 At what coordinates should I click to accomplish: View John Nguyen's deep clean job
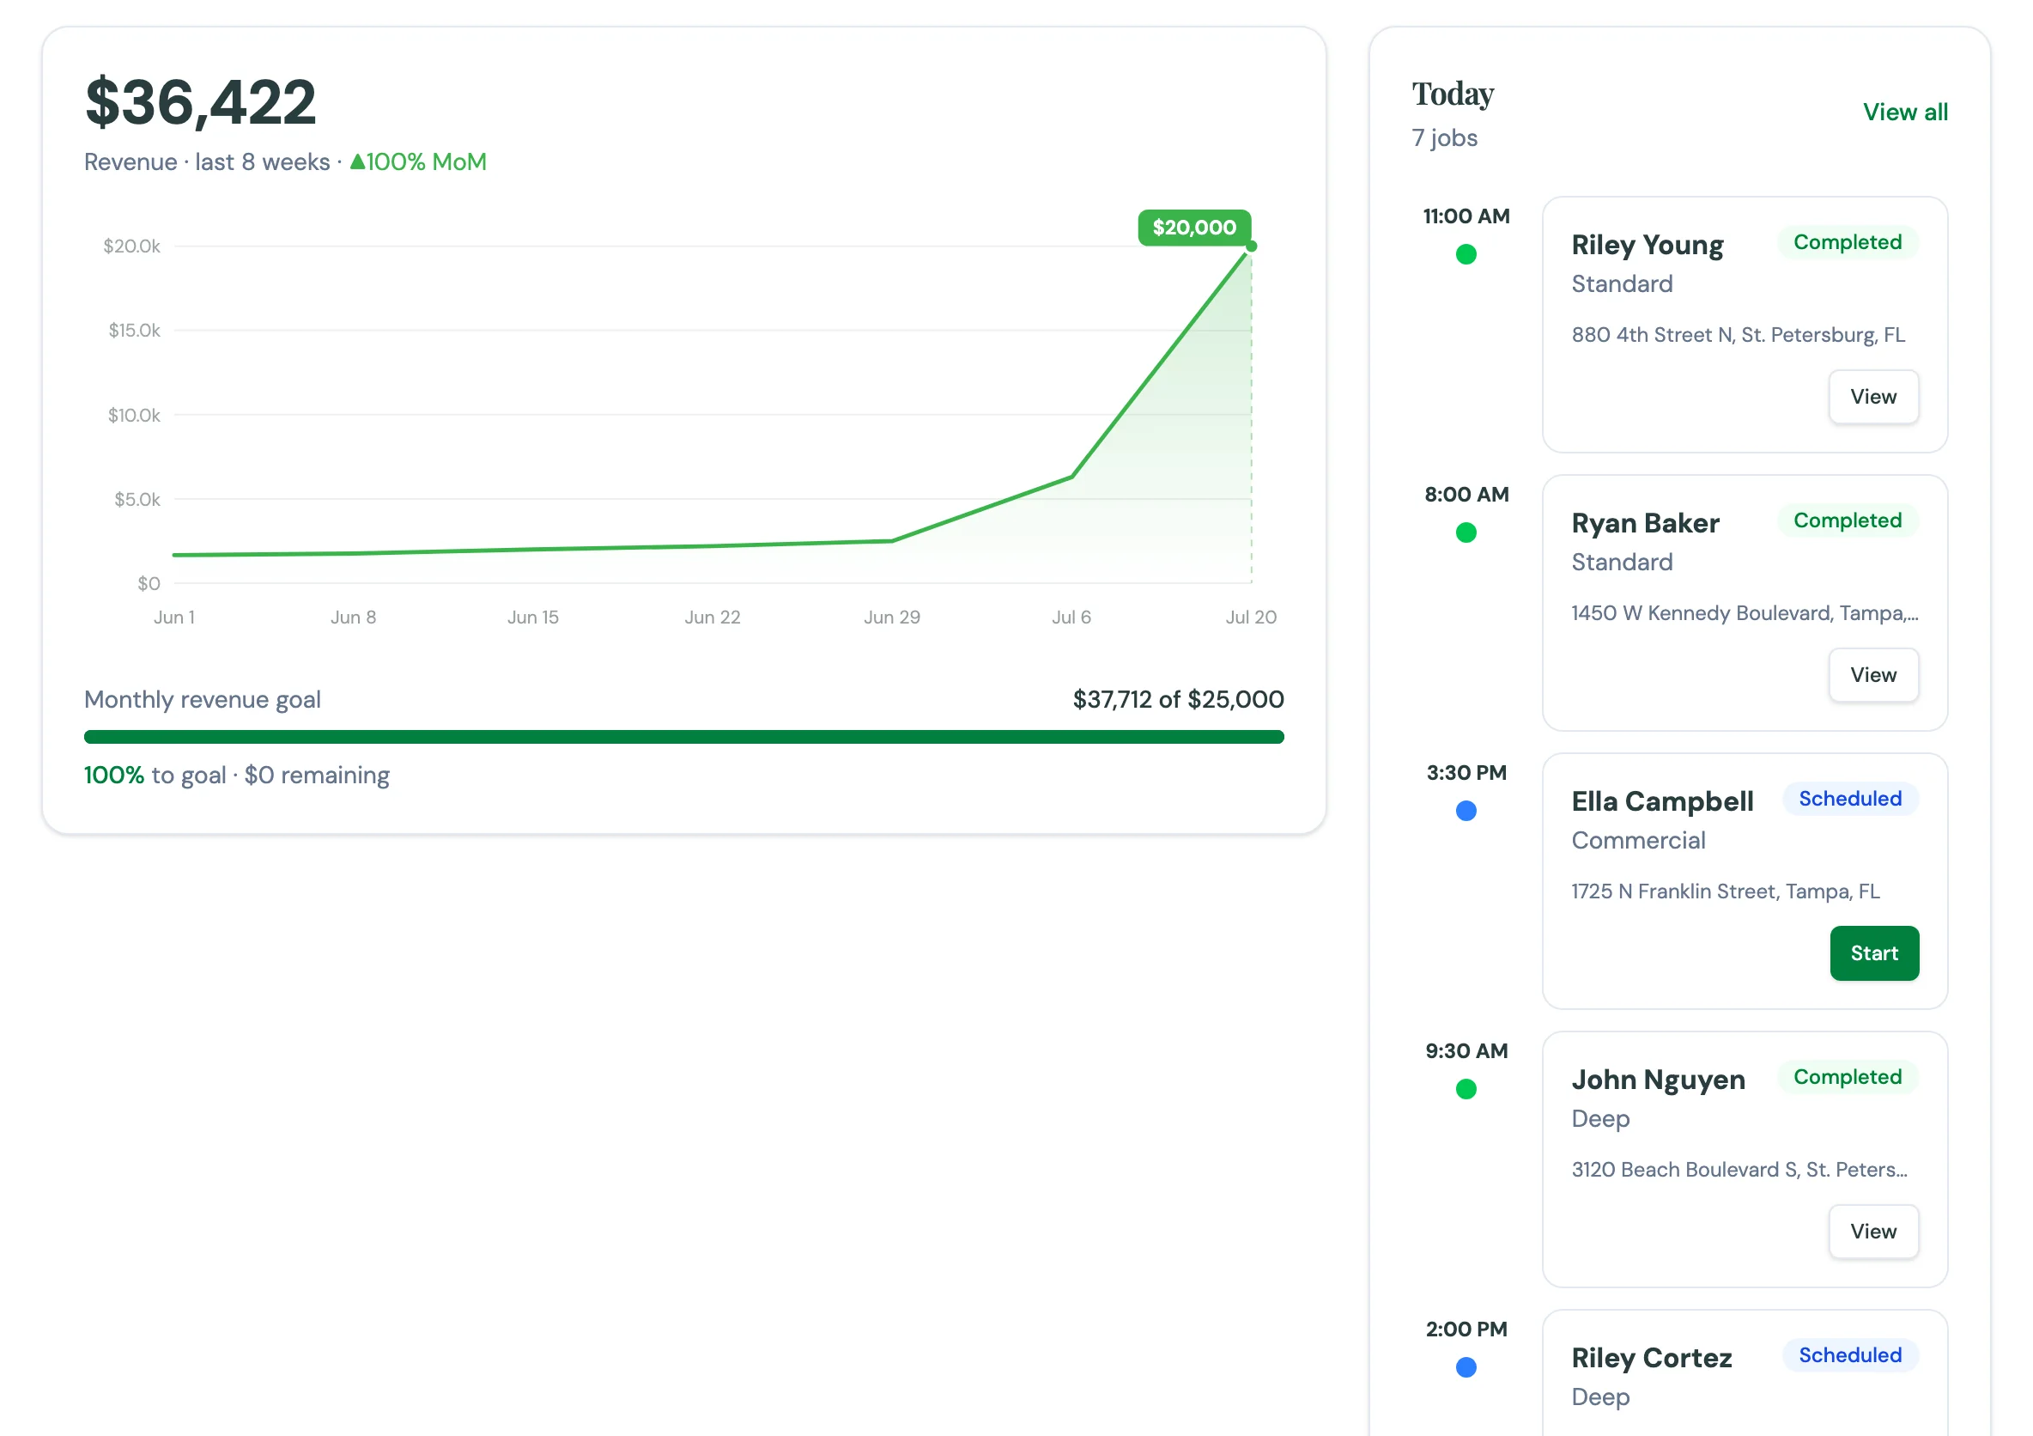pos(1872,1232)
